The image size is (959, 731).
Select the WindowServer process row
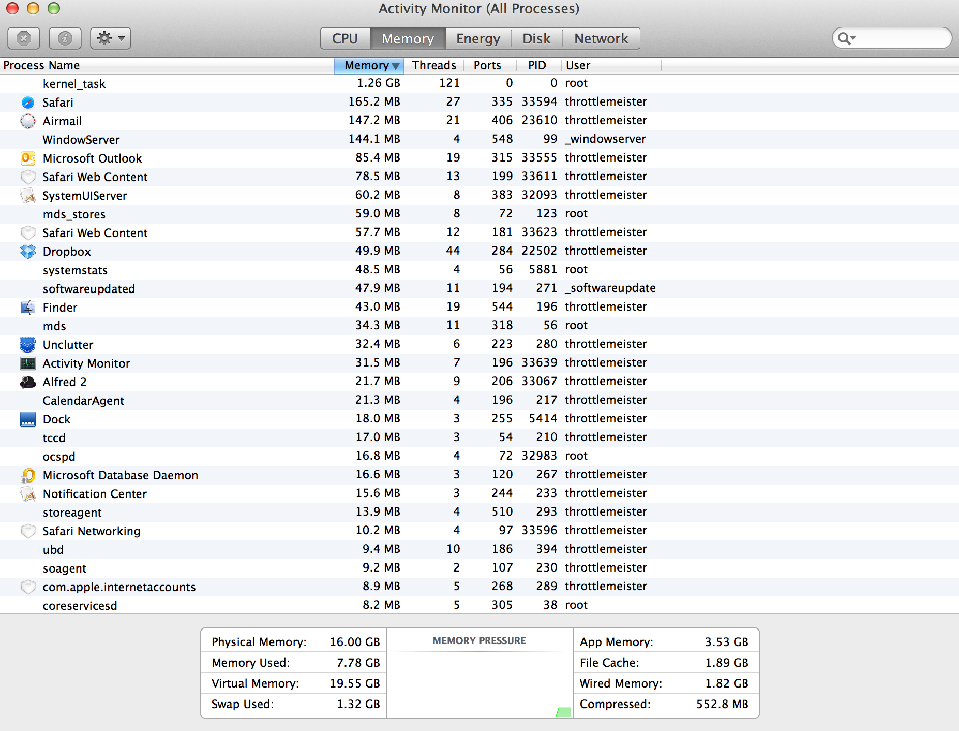[480, 140]
